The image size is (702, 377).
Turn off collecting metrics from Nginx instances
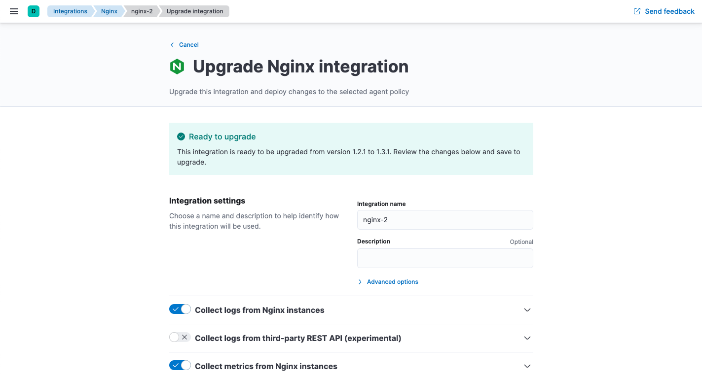pos(180,365)
